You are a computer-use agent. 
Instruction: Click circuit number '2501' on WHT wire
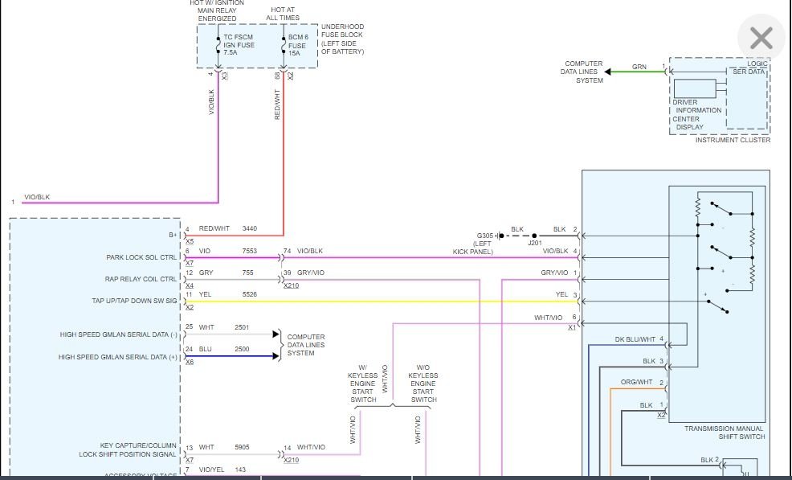tap(242, 327)
